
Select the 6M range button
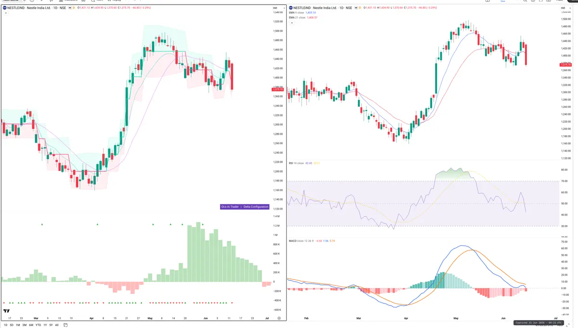[x=31, y=325]
